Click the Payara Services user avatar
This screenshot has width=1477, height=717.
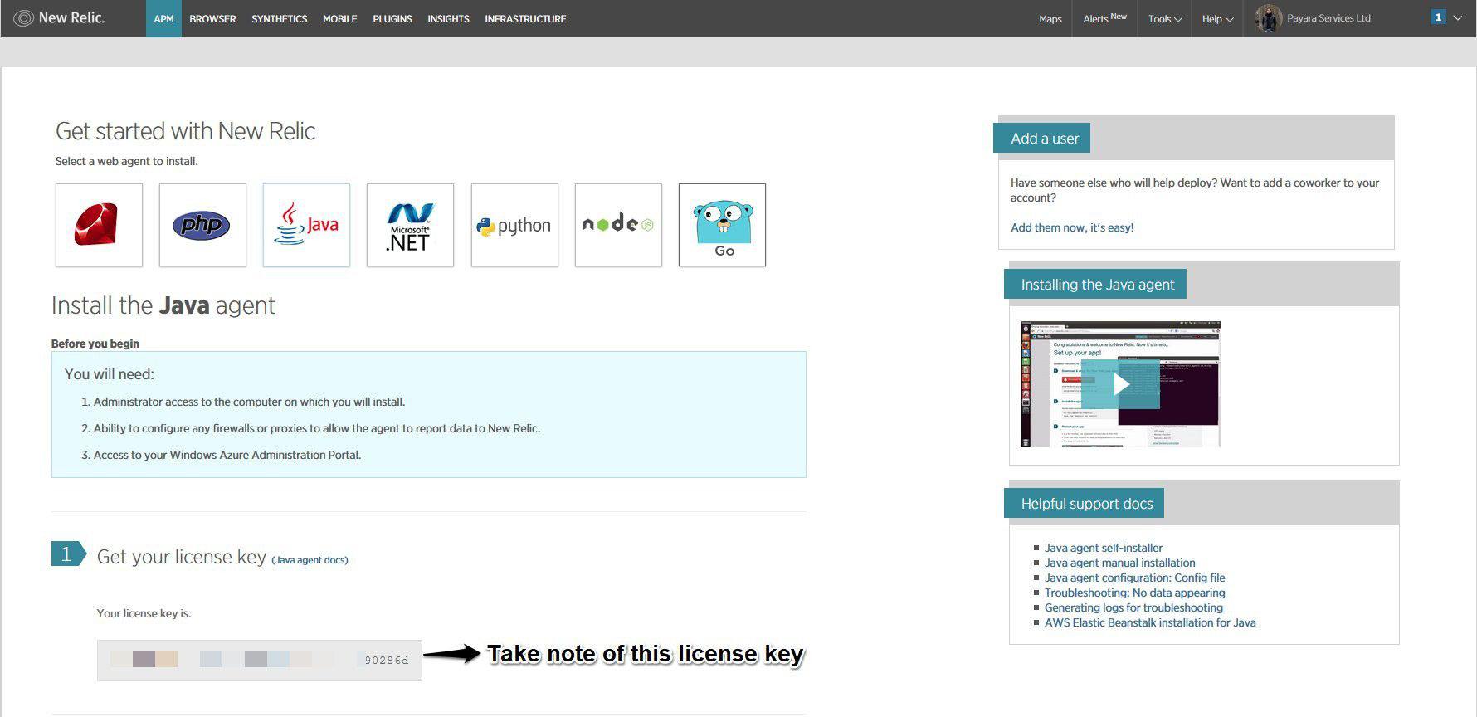click(x=1268, y=18)
